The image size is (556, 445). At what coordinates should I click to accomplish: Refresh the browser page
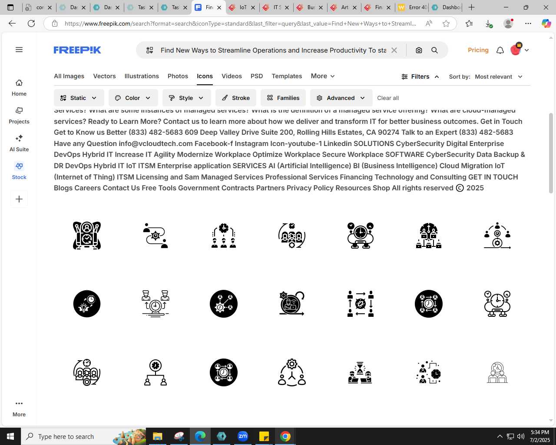click(x=31, y=23)
